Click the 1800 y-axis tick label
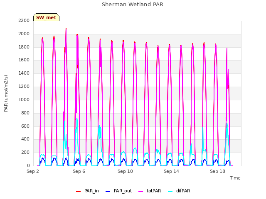This screenshot has height=199, width=266. (x=24, y=47)
